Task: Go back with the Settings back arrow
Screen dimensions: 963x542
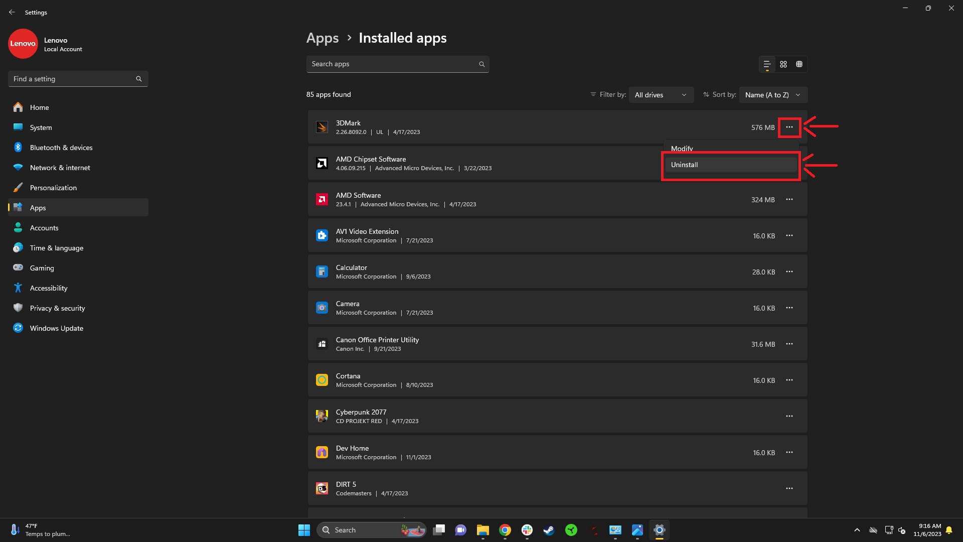Action: [12, 12]
